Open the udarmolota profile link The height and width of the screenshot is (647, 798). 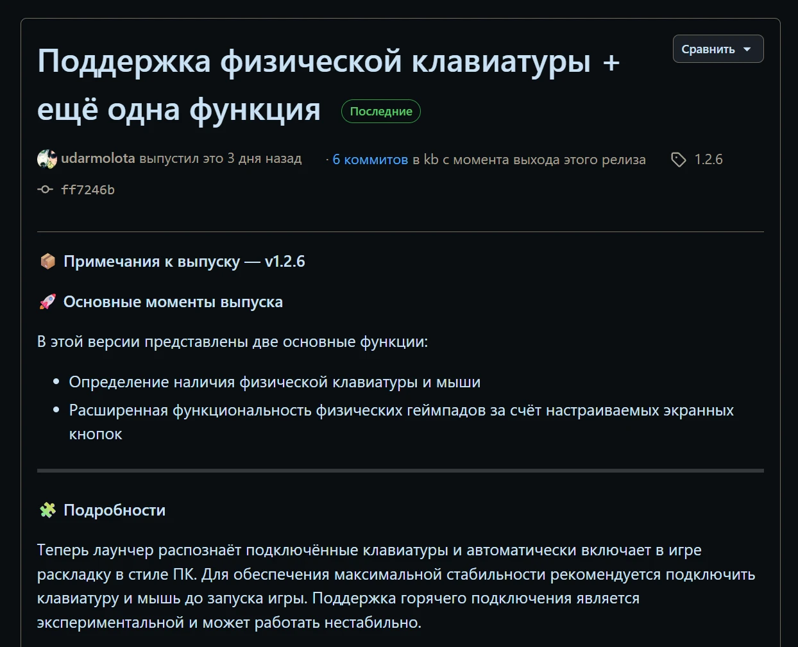[98, 158]
